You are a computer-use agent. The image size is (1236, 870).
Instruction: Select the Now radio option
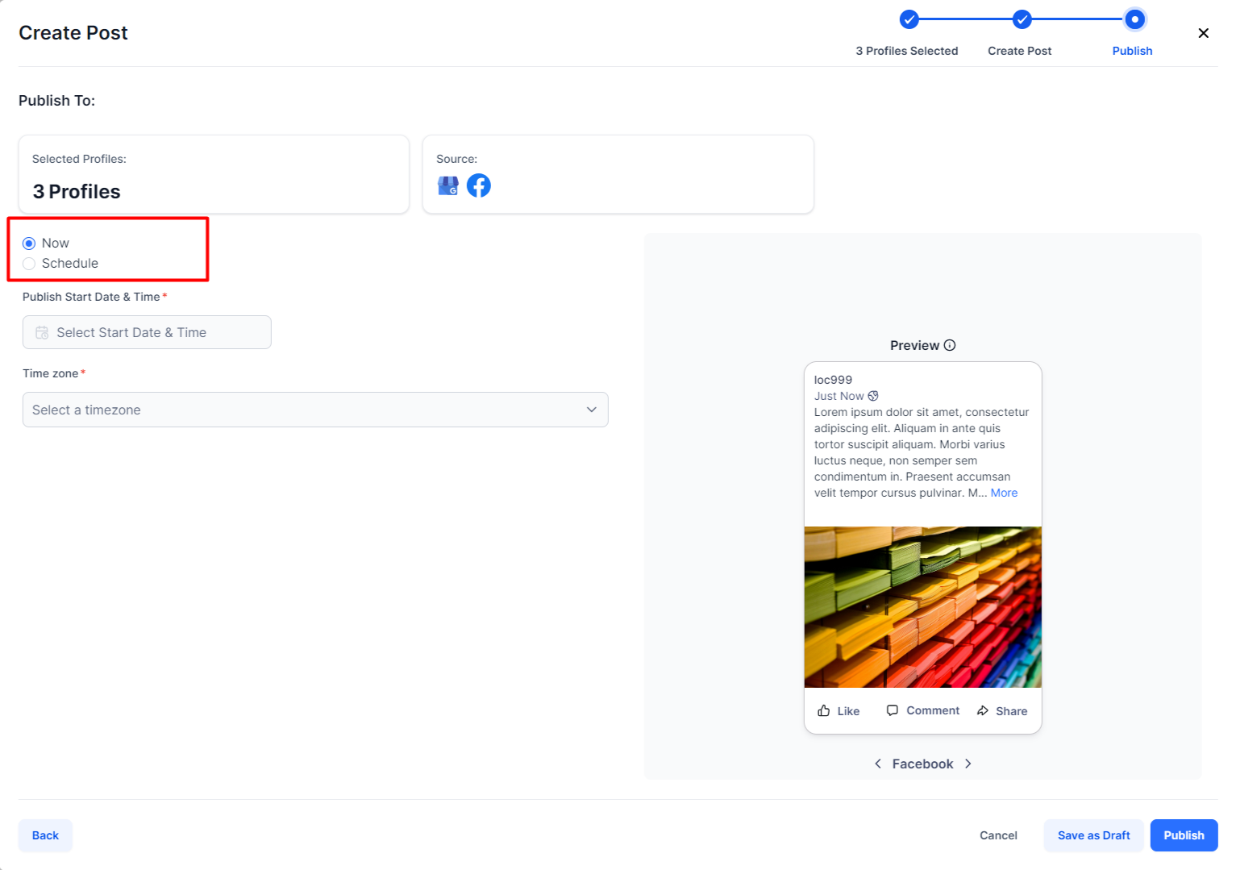[29, 244]
